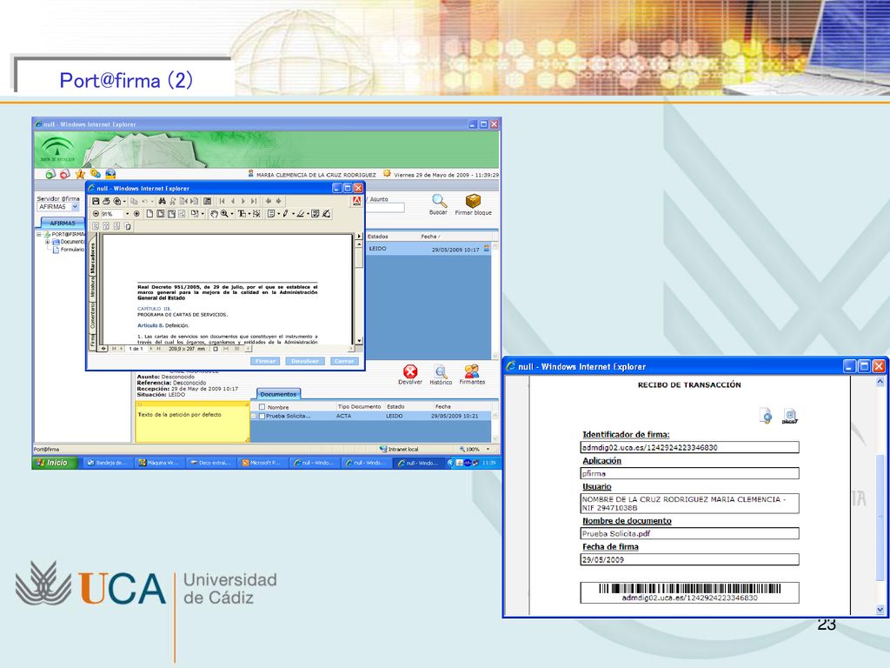Click the actual size page icon in PDF toolbar
Image resolution: width=890 pixels, height=668 pixels.
(149, 214)
